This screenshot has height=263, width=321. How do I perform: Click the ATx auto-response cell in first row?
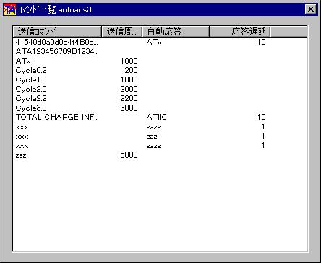[154, 42]
